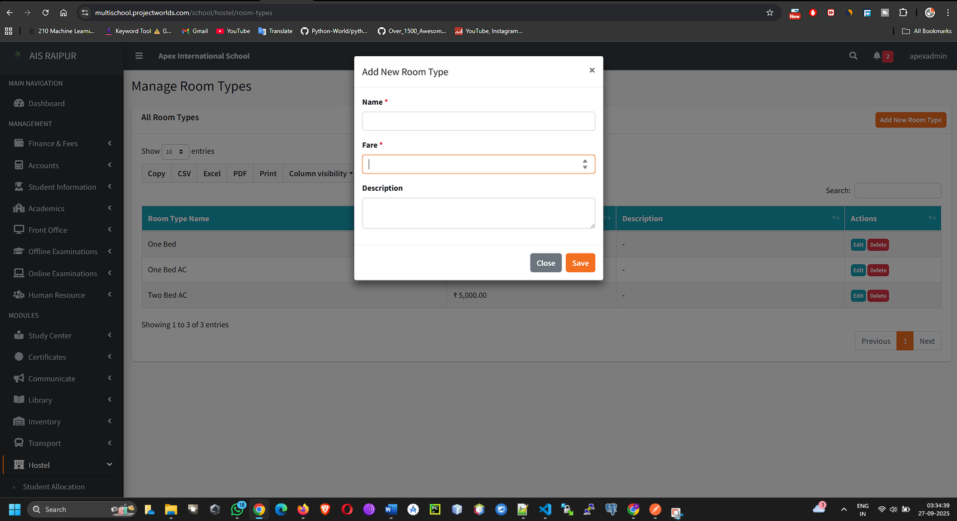The image size is (957, 521).
Task: Click the grey Close button
Action: [545, 263]
